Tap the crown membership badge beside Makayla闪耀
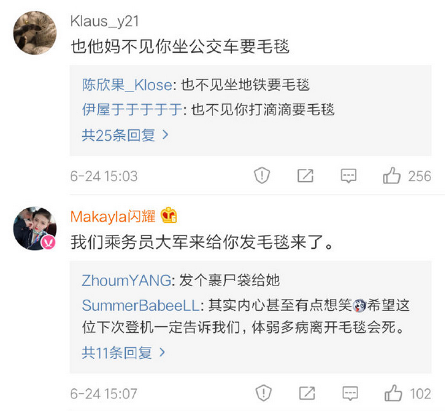Screen dimensions: 445x411 169,216
